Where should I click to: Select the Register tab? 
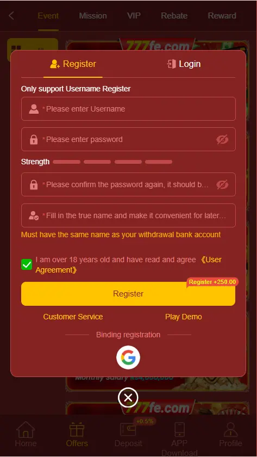pyautogui.click(x=73, y=64)
